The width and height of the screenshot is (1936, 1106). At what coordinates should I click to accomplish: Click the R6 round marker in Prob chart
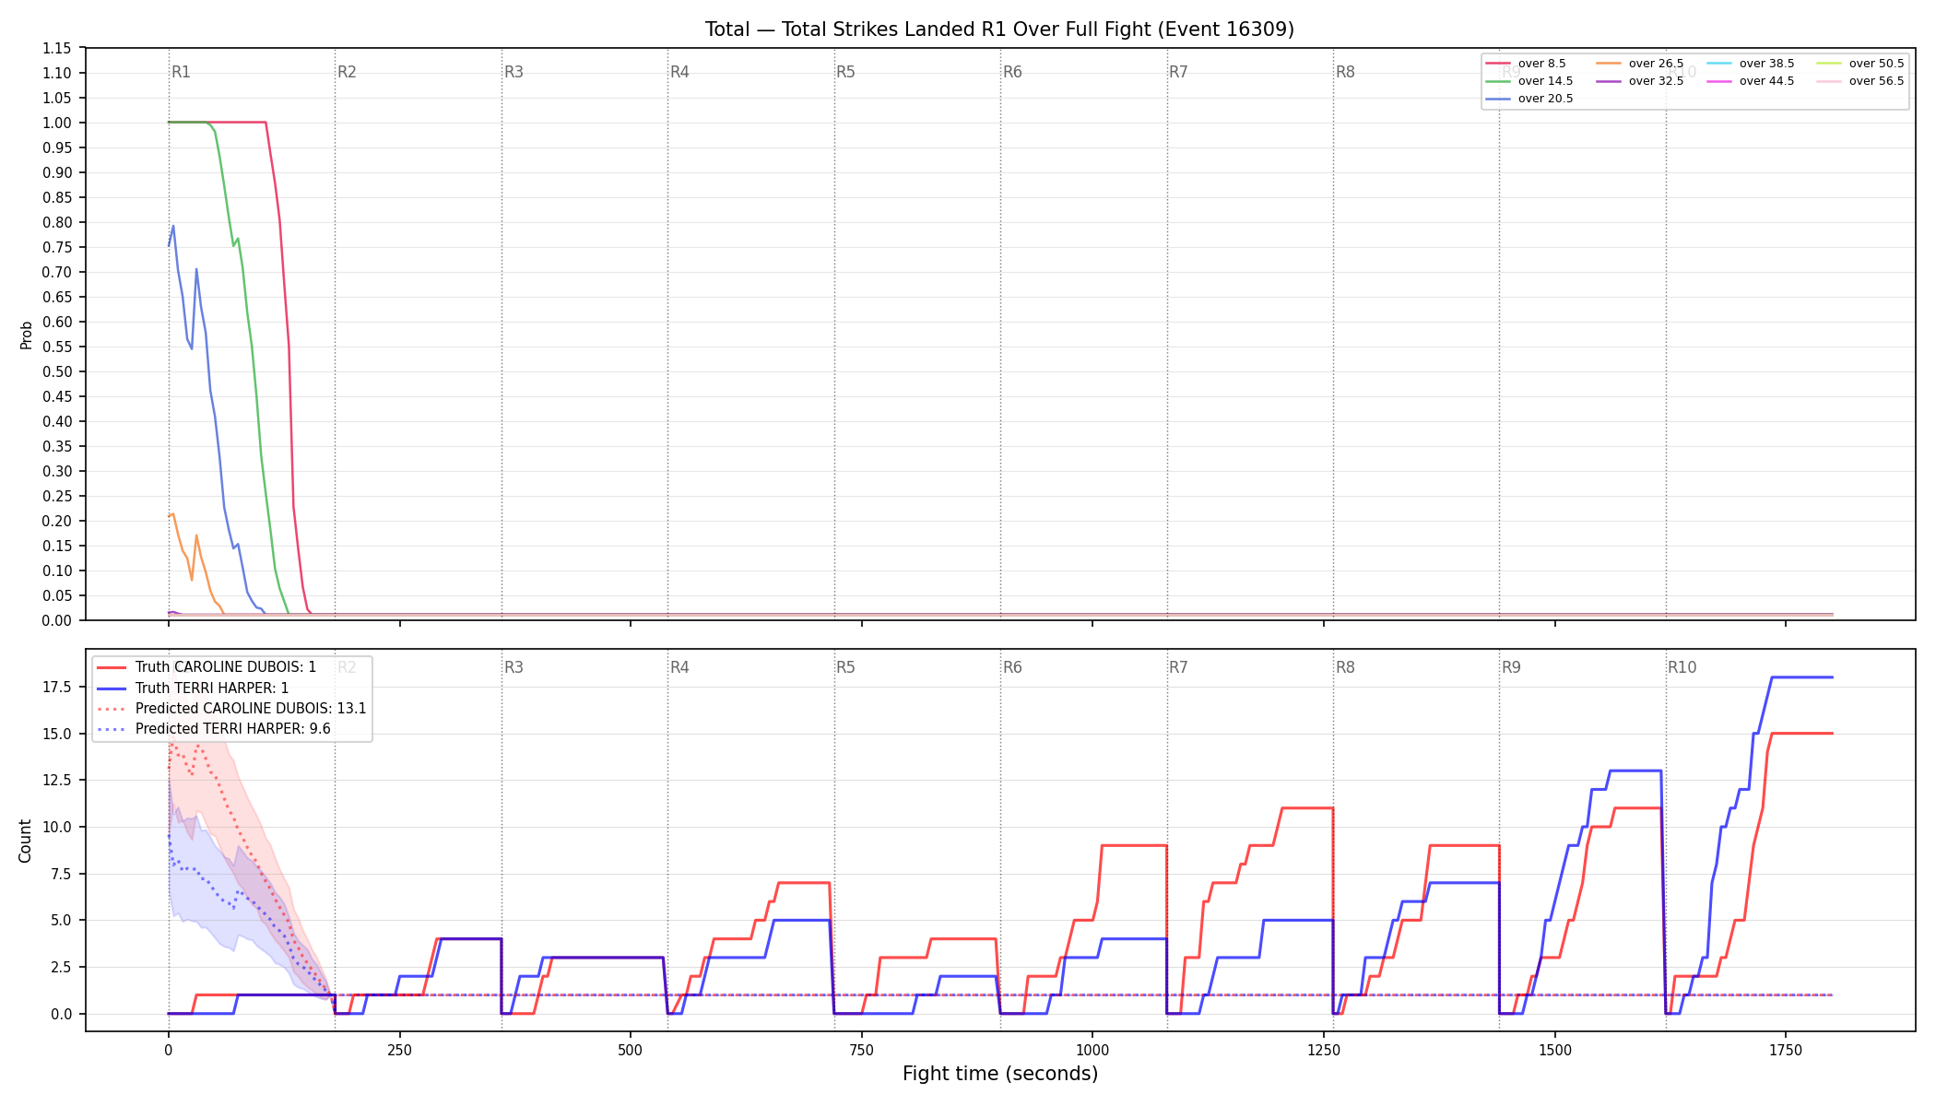point(1012,72)
